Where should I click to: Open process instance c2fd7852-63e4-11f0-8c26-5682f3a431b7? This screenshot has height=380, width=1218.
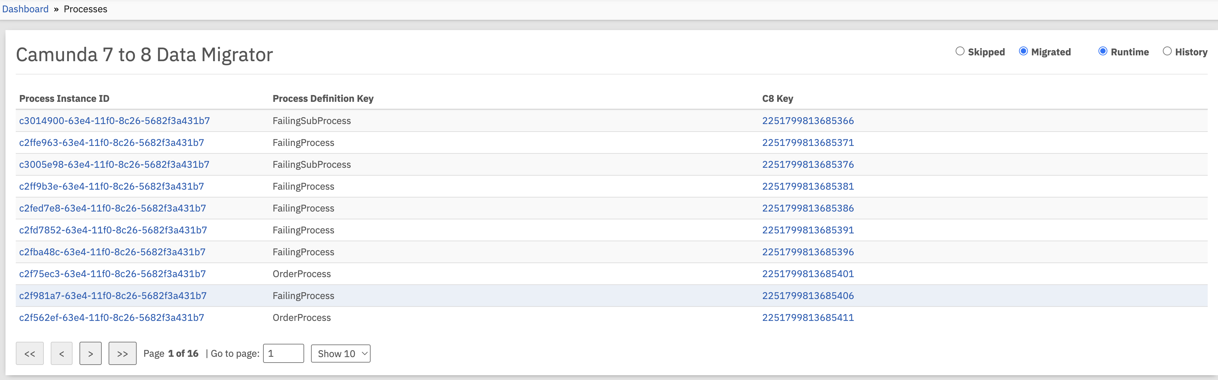click(x=113, y=230)
